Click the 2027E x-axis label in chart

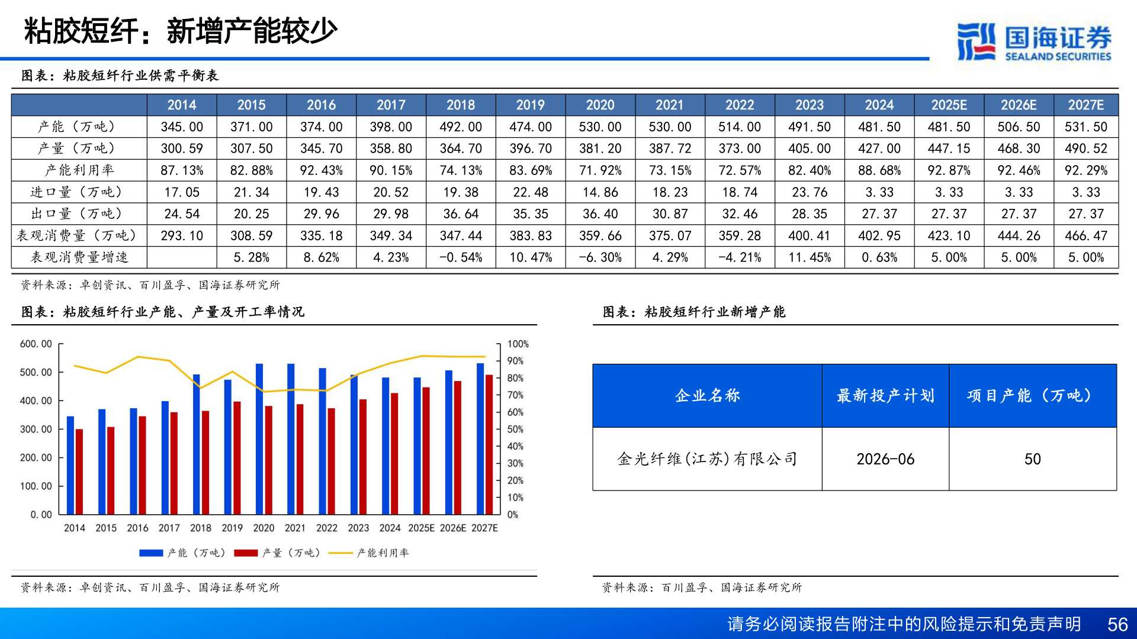tap(484, 528)
